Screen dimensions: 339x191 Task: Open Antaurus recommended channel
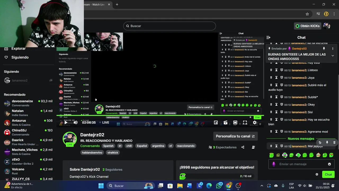28,123
